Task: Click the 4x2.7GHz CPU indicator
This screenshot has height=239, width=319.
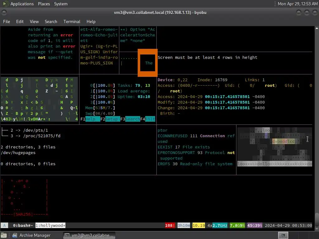Action: pyautogui.click(x=217, y=225)
